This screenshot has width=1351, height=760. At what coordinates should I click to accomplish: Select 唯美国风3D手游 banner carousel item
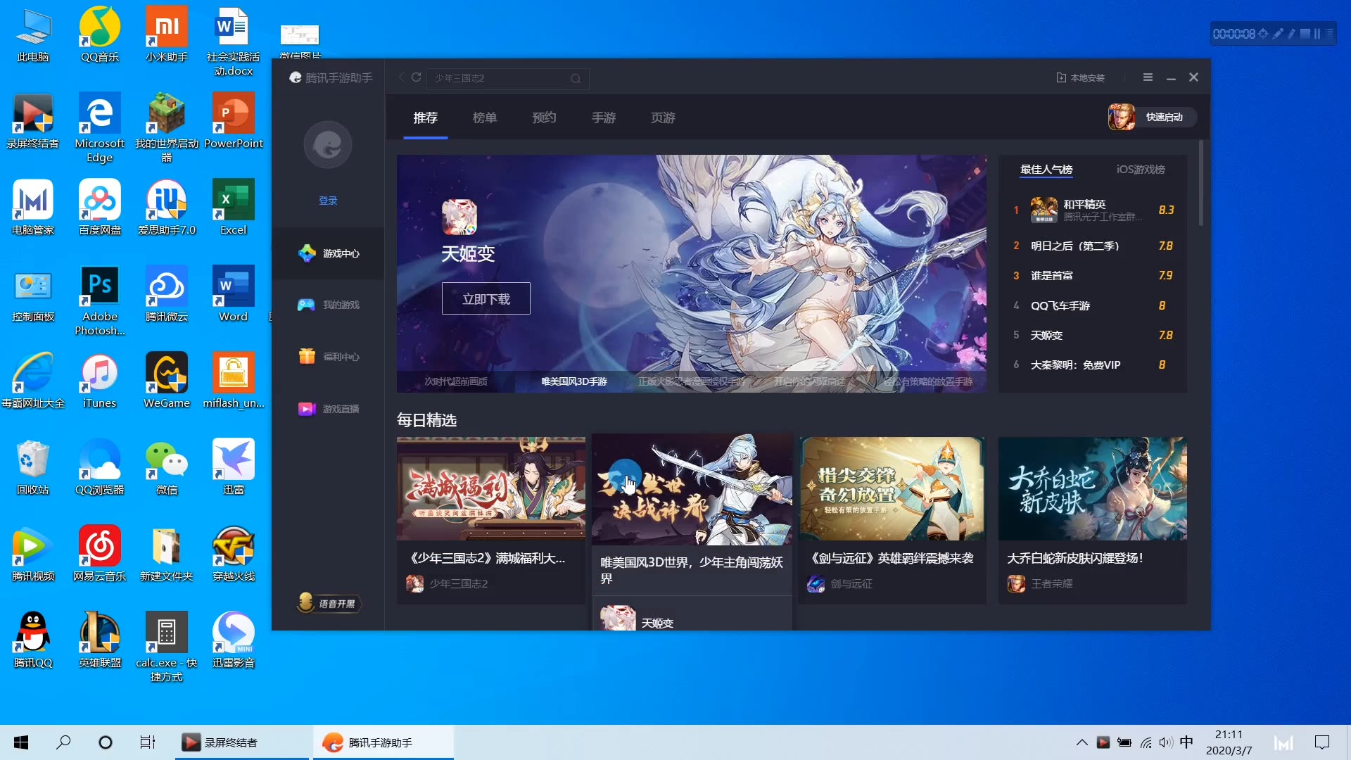click(x=573, y=381)
